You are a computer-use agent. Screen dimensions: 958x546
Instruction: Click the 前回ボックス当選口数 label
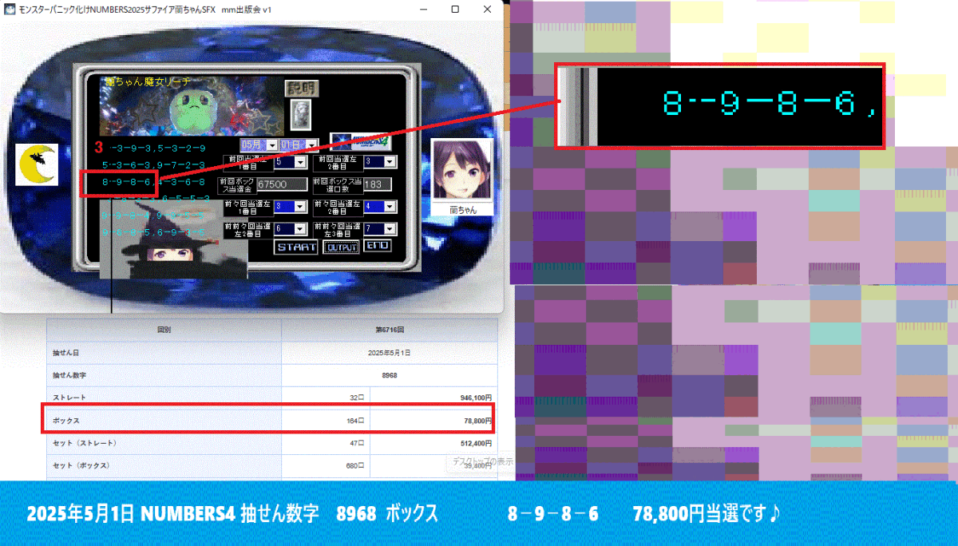coord(337,184)
